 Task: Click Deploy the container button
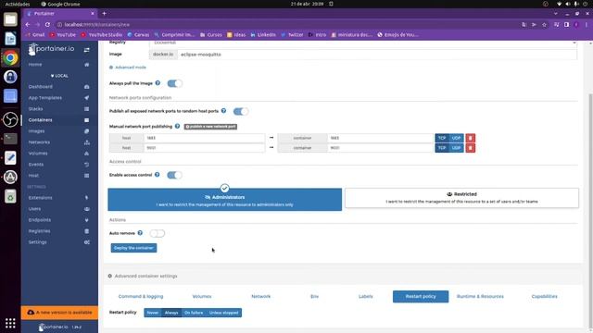(133, 248)
